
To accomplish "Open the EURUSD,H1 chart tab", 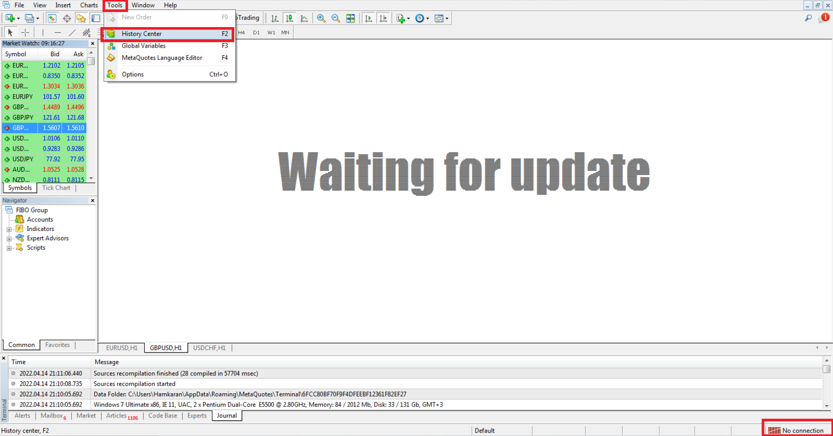I will coord(121,348).
